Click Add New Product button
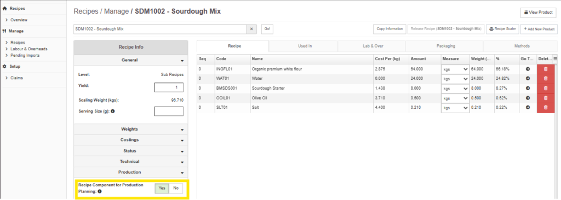Image resolution: width=561 pixels, height=200 pixels. point(539,30)
